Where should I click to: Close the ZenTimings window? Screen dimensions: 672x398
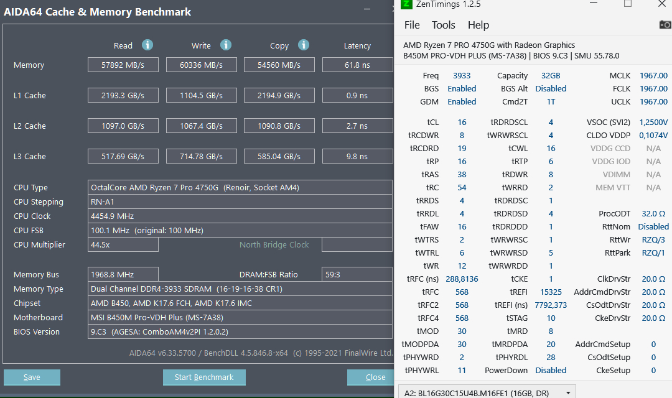pos(661,4)
